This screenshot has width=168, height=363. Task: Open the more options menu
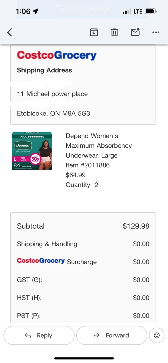click(x=156, y=32)
